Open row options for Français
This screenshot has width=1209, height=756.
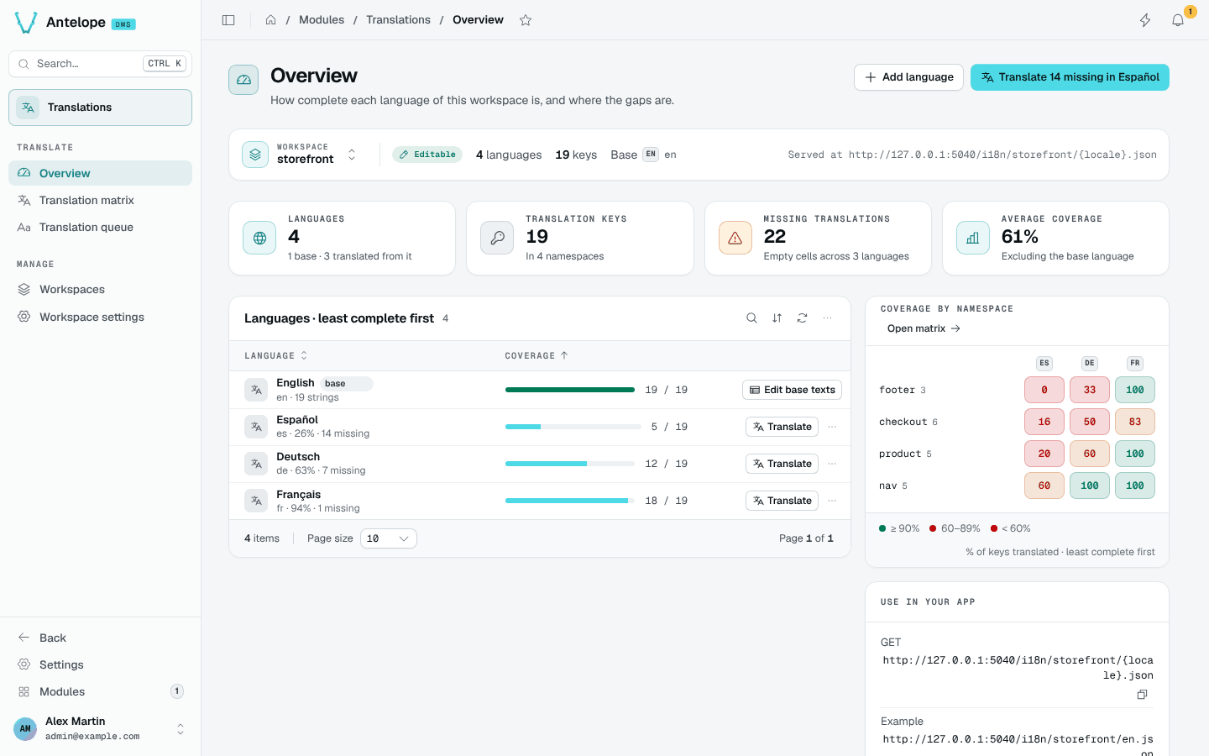point(832,501)
